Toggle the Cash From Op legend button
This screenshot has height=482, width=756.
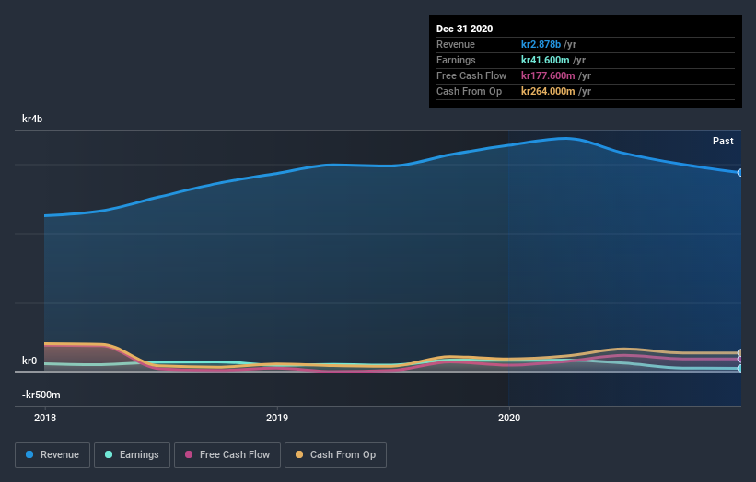point(335,455)
